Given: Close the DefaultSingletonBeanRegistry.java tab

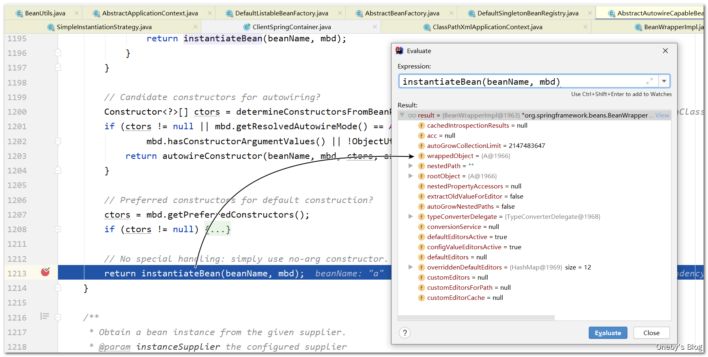Looking at the screenshot, I should (590, 13).
